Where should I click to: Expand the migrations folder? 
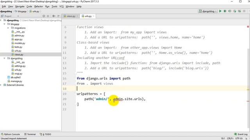point(8,28)
